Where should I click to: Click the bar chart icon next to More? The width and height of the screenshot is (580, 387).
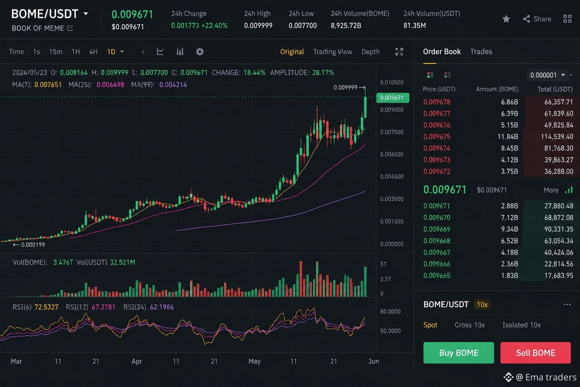(569, 190)
